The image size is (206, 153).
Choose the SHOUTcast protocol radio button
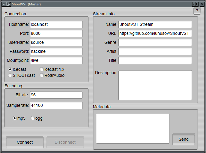coord(10,75)
